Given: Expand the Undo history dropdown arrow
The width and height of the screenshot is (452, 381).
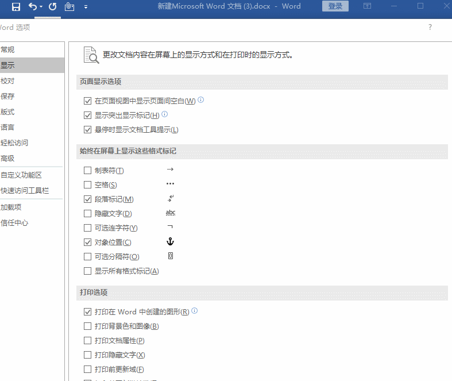Looking at the screenshot, I should 41,7.
